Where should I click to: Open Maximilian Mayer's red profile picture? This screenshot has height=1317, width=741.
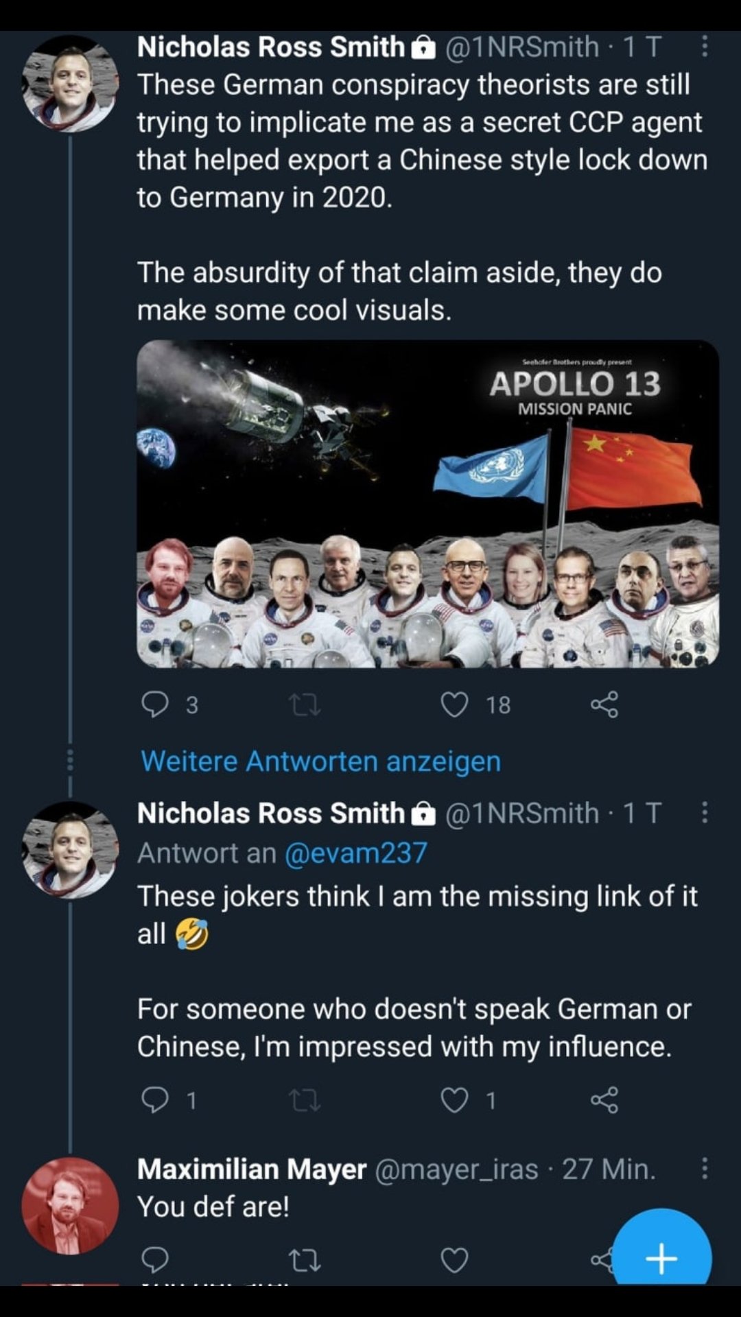(x=70, y=1205)
